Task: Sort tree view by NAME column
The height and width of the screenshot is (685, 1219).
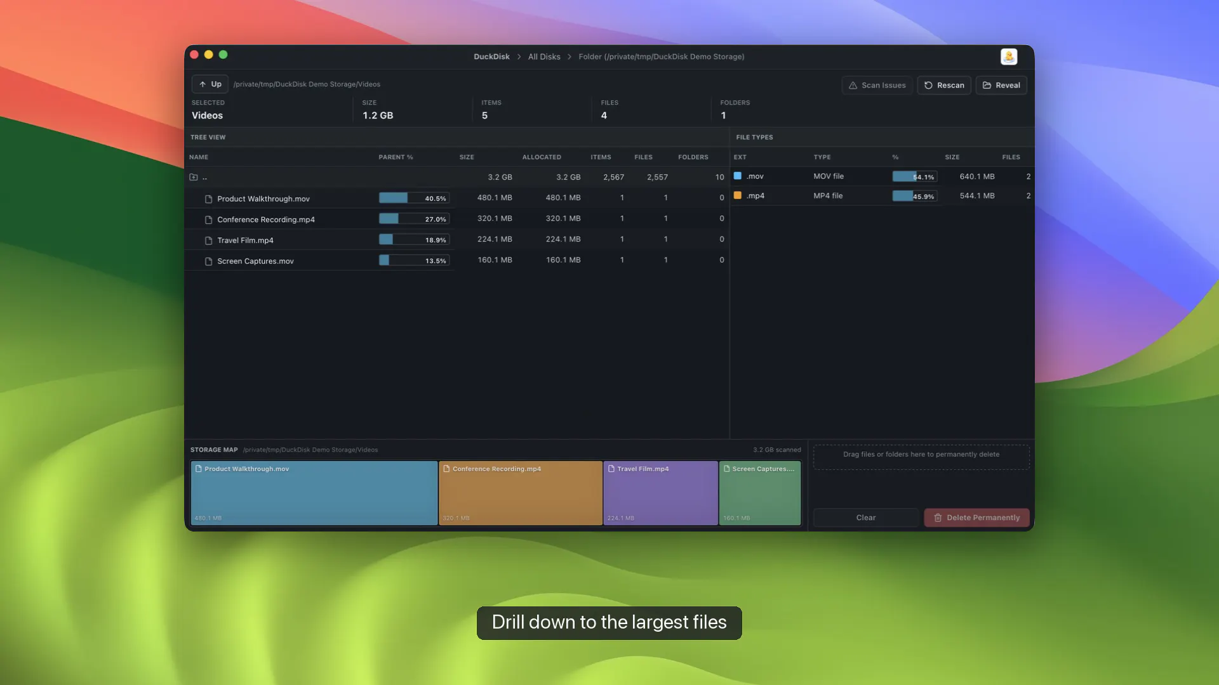Action: pos(199,157)
